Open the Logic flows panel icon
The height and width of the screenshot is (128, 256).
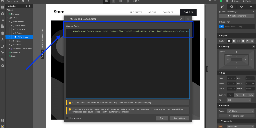pos(3,40)
